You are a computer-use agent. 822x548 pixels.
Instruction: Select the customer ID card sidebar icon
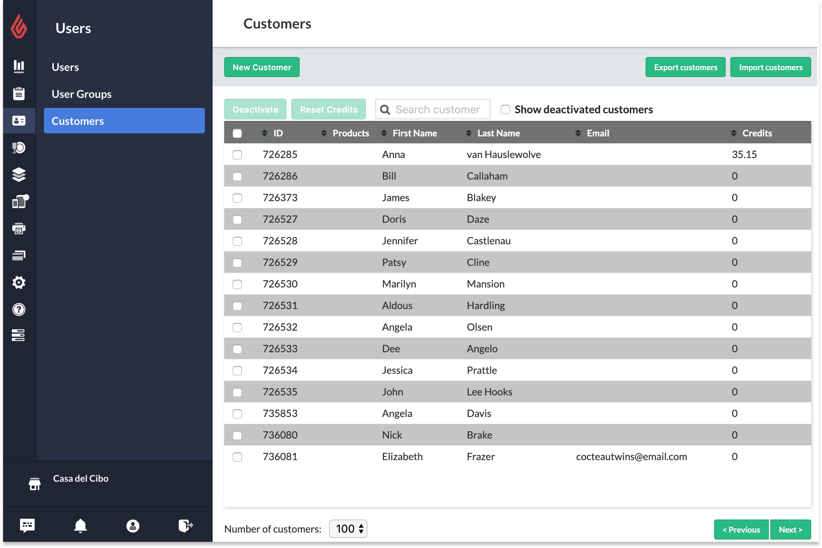[x=19, y=121]
